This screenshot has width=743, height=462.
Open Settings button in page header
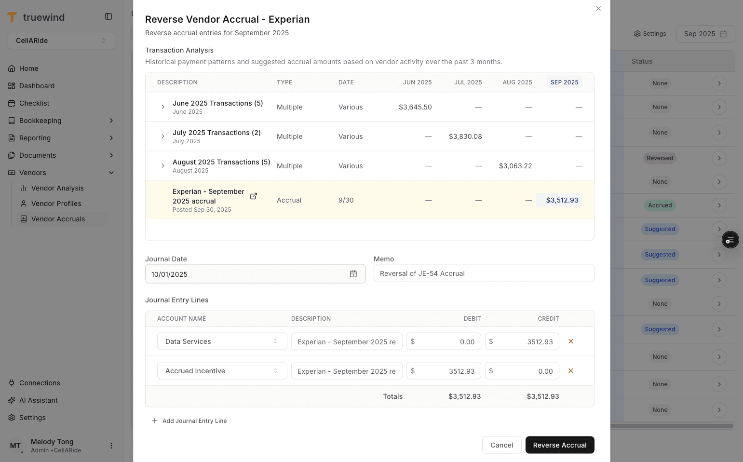tap(650, 34)
